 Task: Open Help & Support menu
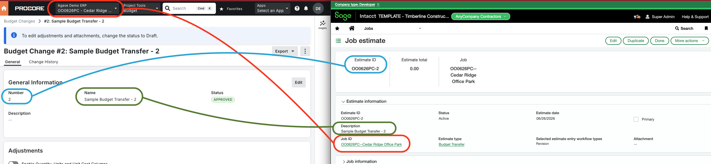click(x=695, y=17)
